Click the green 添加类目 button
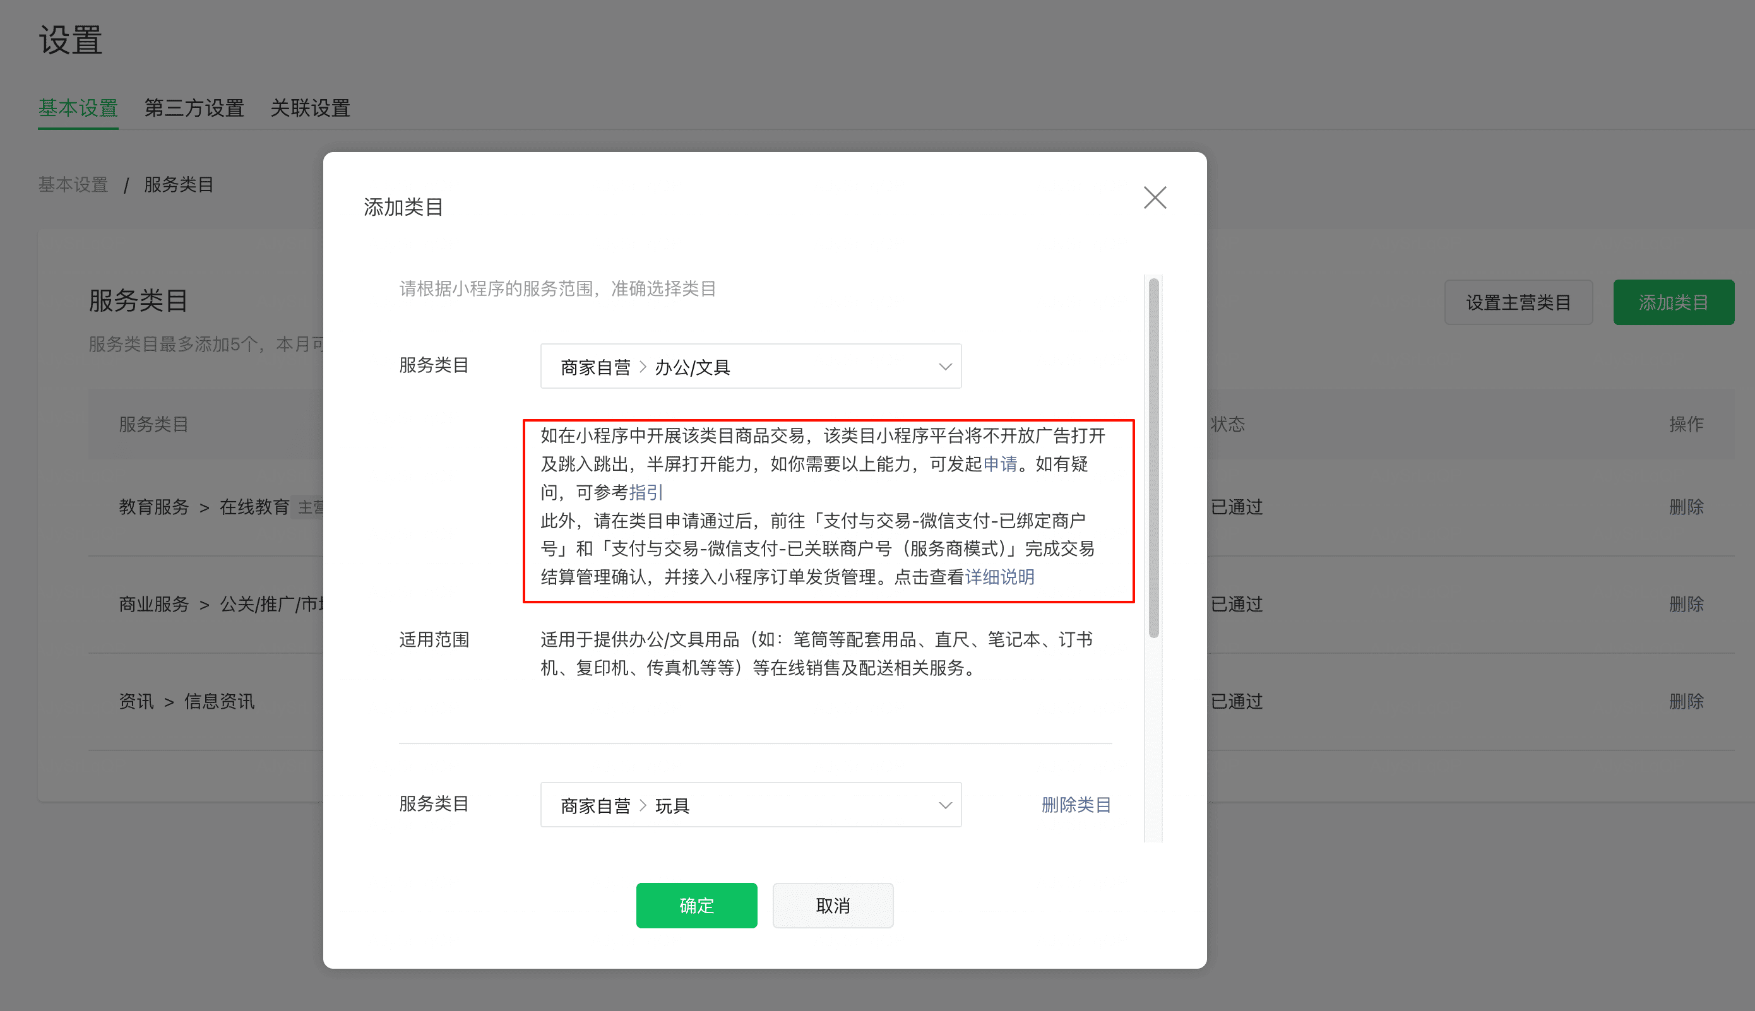 click(x=1672, y=303)
